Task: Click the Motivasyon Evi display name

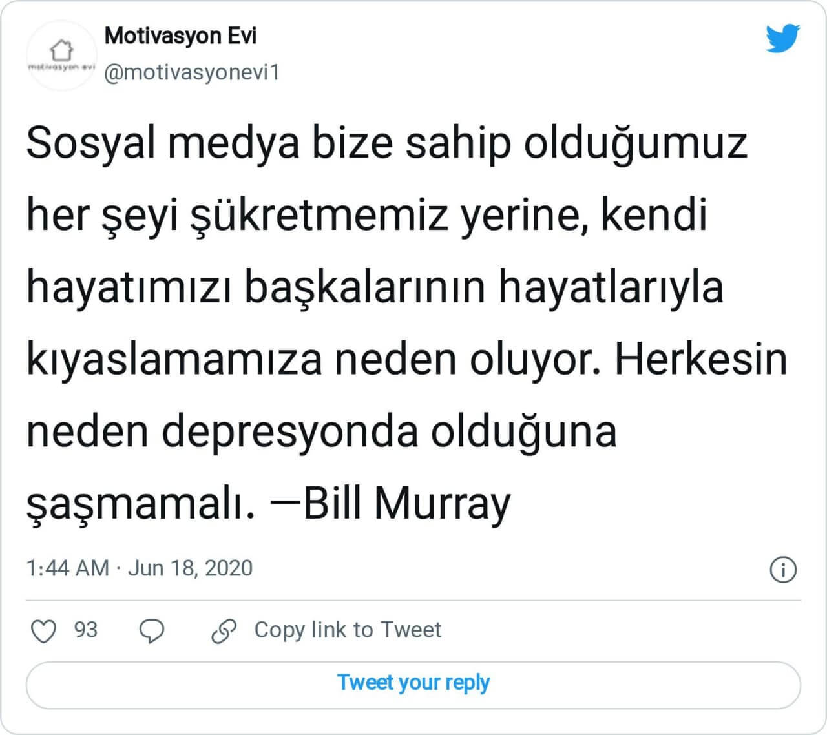Action: coord(180,36)
